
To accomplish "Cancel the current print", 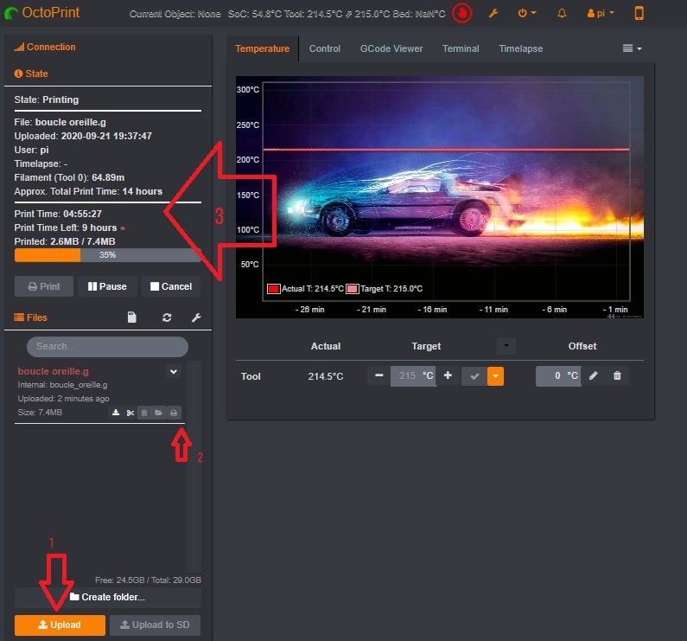I will coord(171,286).
